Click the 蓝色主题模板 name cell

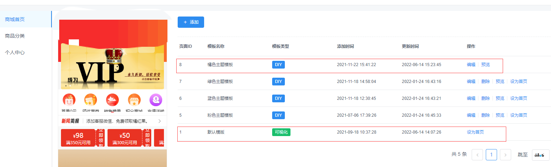(x=220, y=98)
